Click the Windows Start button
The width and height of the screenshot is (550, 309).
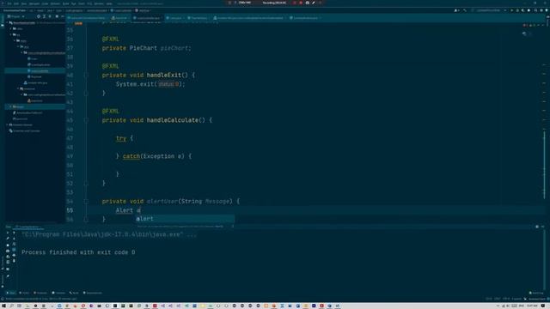pos(3,306)
